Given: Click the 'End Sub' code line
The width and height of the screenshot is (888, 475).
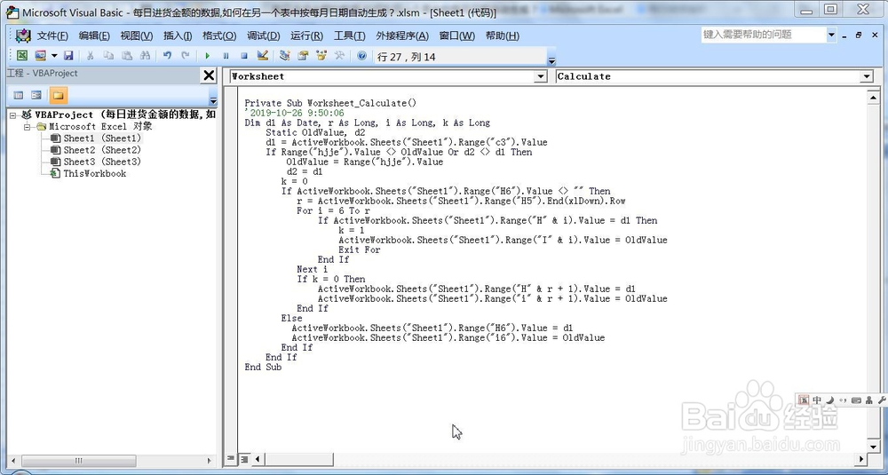Looking at the screenshot, I should click(263, 367).
